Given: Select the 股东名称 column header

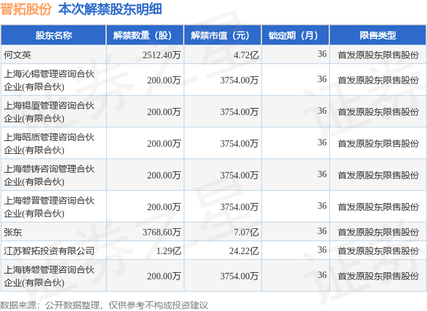Looking at the screenshot, I should pos(53,35).
